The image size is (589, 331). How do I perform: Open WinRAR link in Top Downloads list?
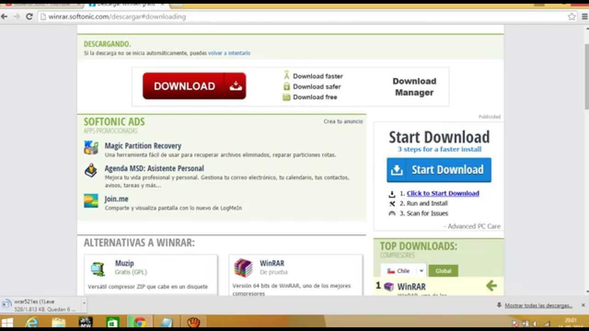click(x=411, y=287)
